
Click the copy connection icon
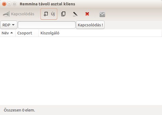pos(63,14)
